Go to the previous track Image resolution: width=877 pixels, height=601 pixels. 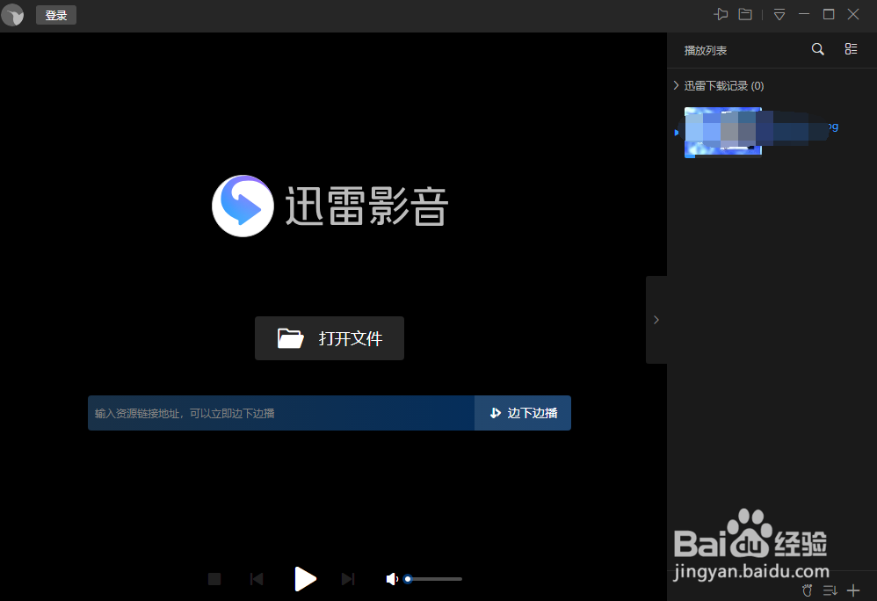click(x=257, y=579)
